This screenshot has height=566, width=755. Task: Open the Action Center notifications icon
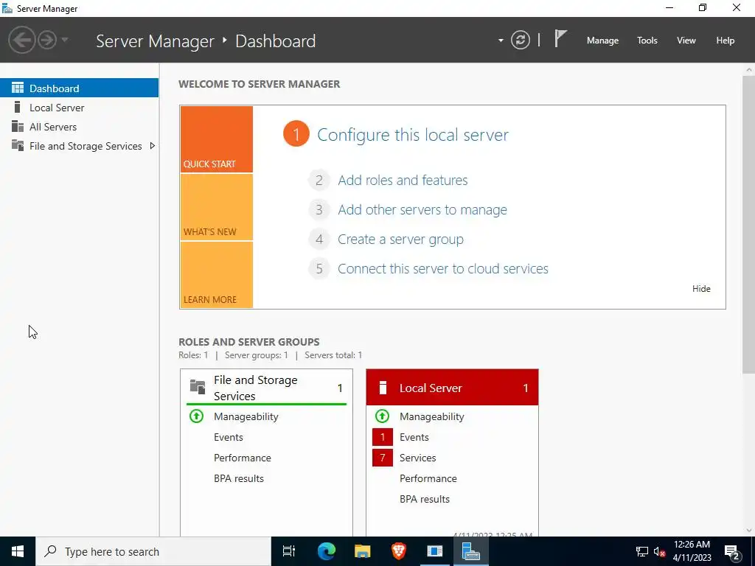coord(732,551)
